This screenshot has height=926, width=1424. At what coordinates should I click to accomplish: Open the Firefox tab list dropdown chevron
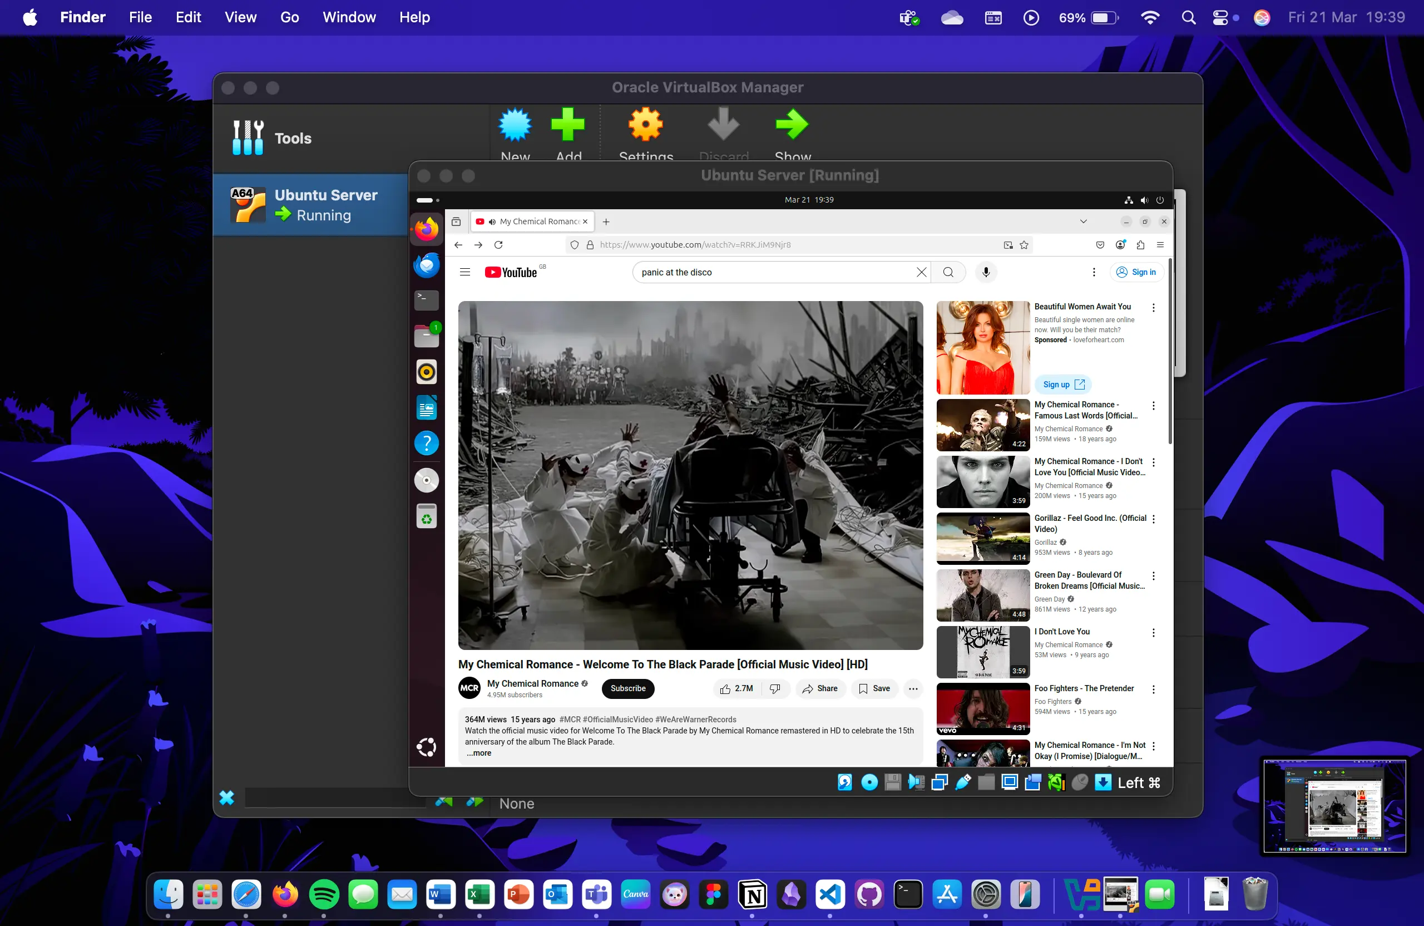pos(1083,221)
